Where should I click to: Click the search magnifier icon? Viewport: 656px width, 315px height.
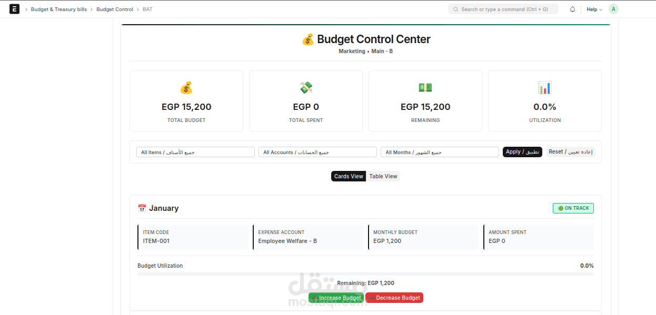(x=456, y=9)
